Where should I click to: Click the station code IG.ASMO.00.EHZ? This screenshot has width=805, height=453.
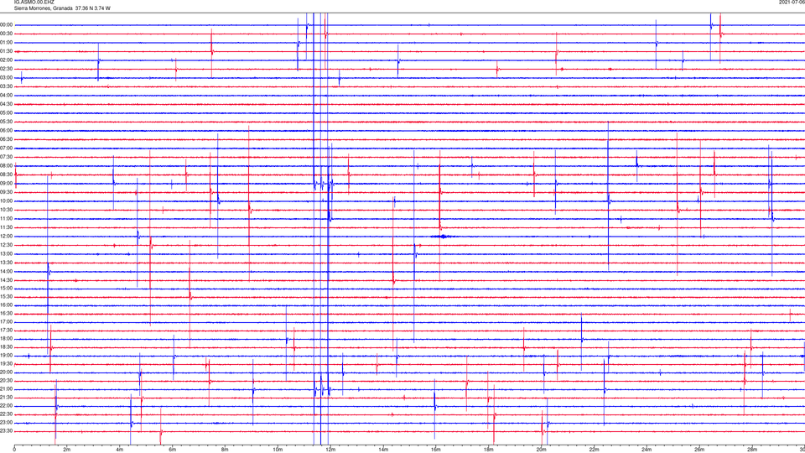(34, 3)
